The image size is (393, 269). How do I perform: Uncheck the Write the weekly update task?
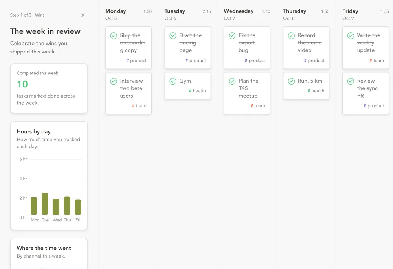pyautogui.click(x=351, y=36)
